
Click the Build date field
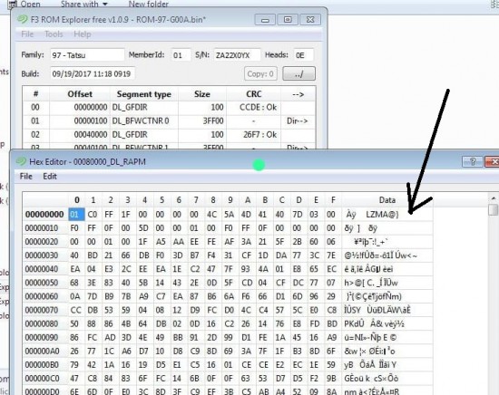coord(93,73)
